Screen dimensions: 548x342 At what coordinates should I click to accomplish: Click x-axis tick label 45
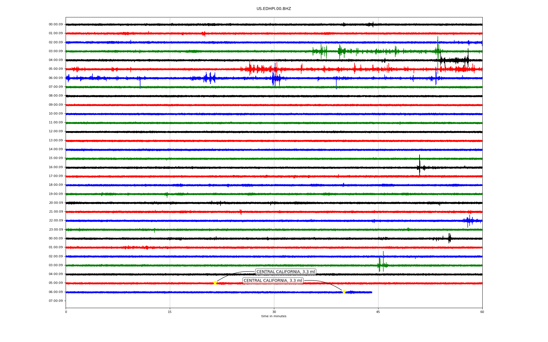378,312
